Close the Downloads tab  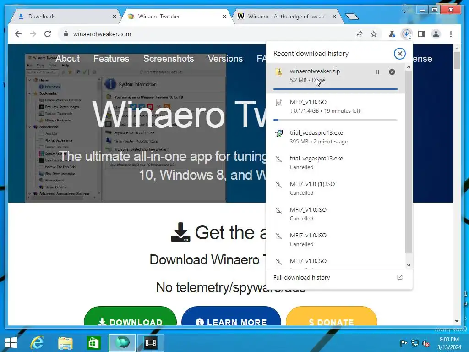pos(114,16)
